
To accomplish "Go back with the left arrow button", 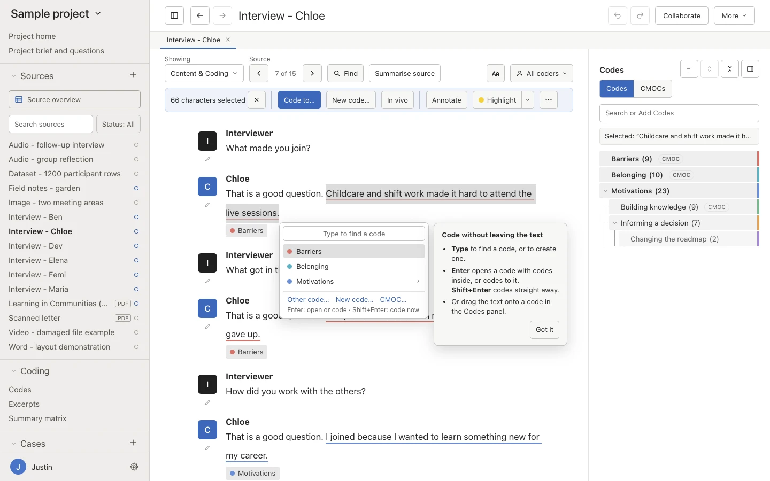I will click(199, 15).
